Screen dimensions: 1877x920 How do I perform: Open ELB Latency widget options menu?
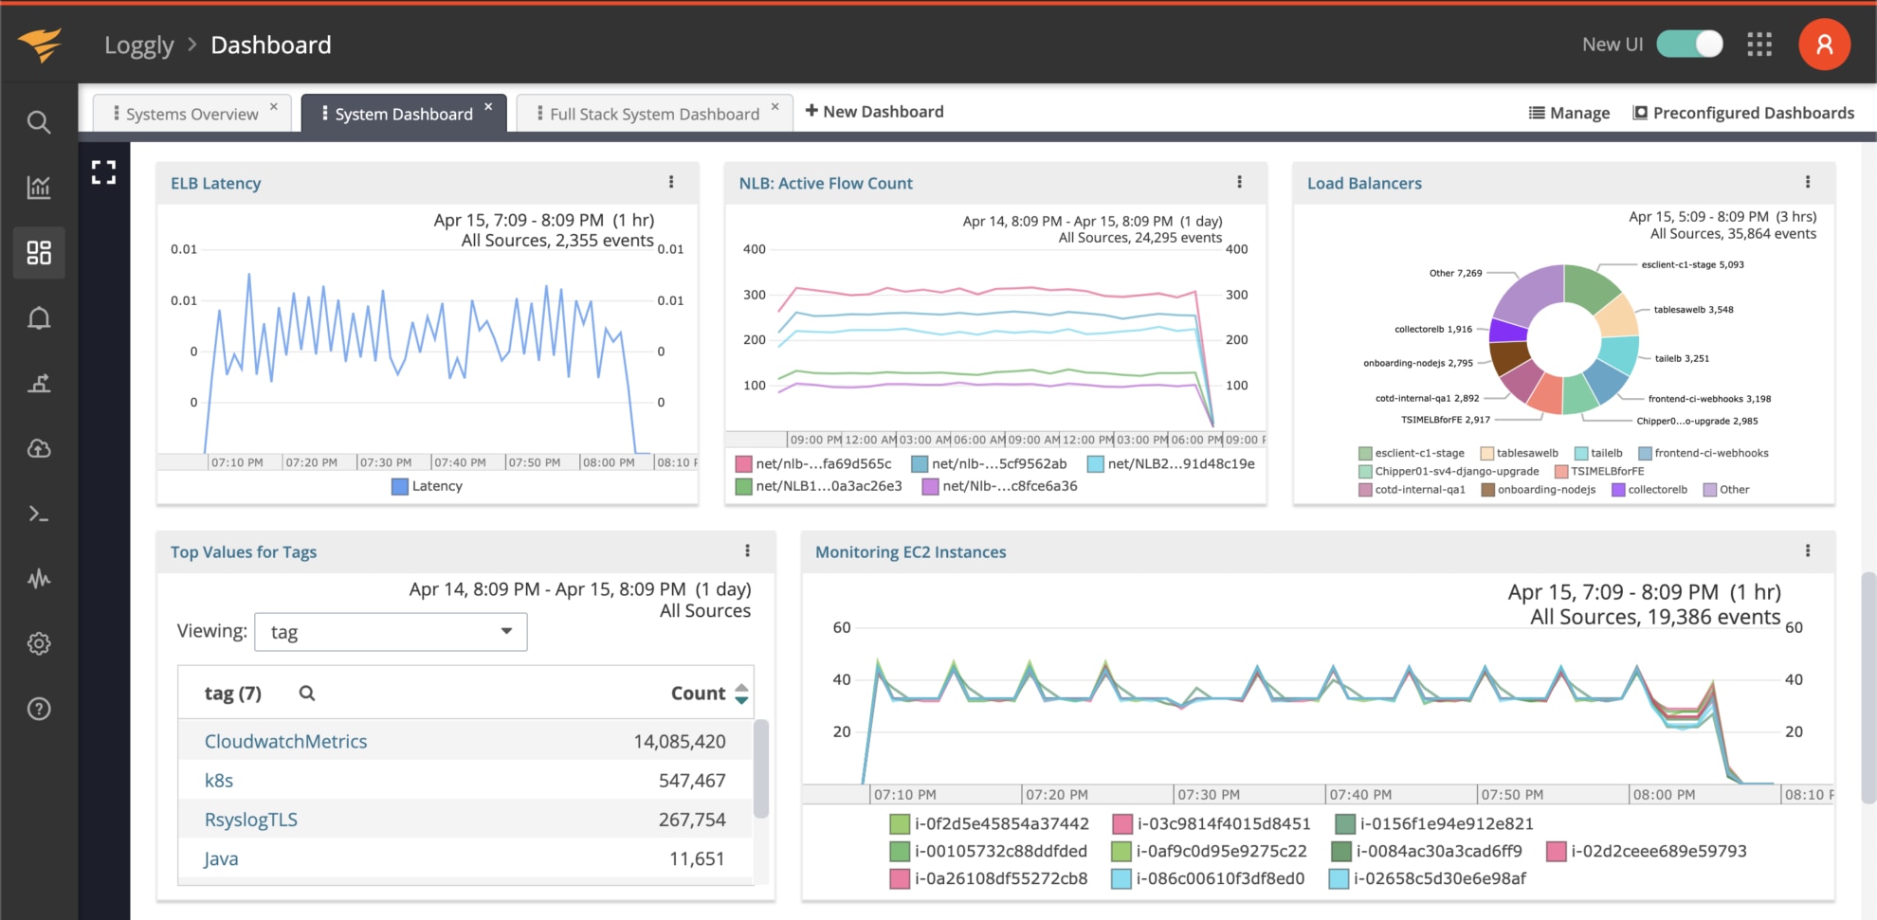pos(671,182)
